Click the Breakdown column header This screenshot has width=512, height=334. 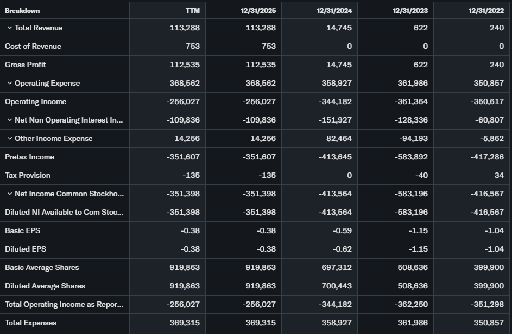coord(22,11)
